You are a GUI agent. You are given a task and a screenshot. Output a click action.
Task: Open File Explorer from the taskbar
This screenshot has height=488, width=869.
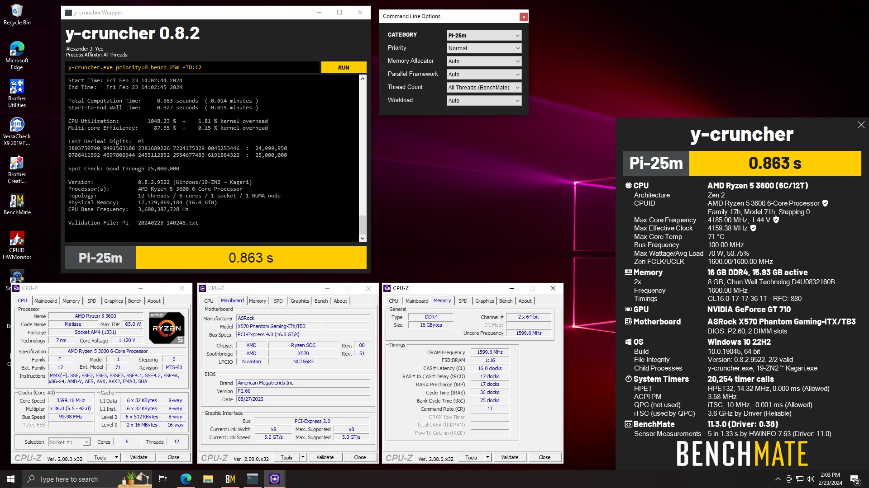(208, 479)
